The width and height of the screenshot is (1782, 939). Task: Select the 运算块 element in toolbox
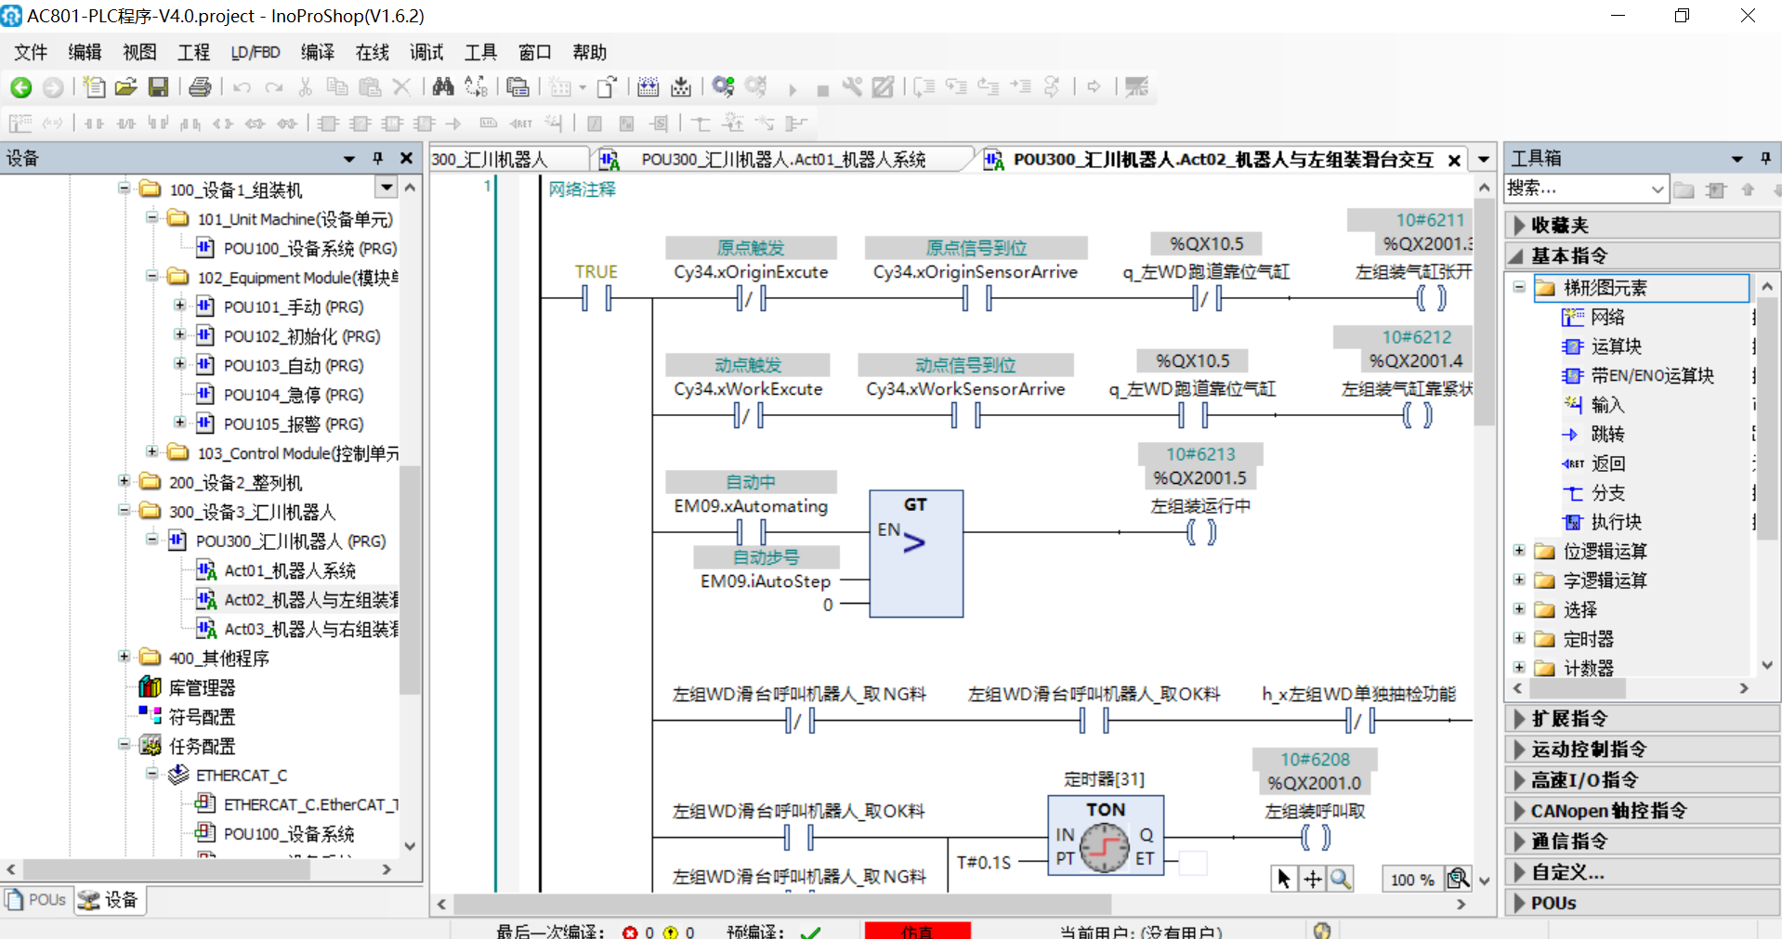pos(1602,346)
